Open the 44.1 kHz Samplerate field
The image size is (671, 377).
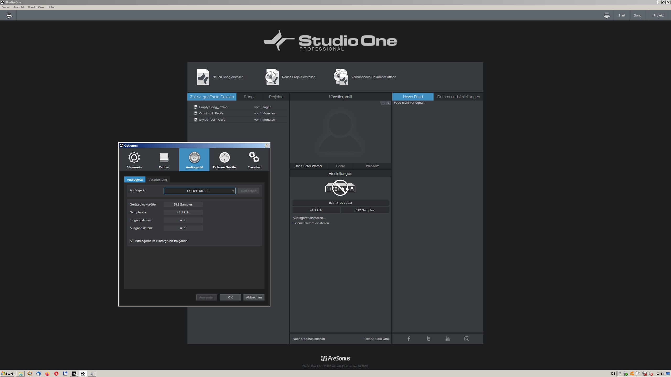tap(183, 212)
